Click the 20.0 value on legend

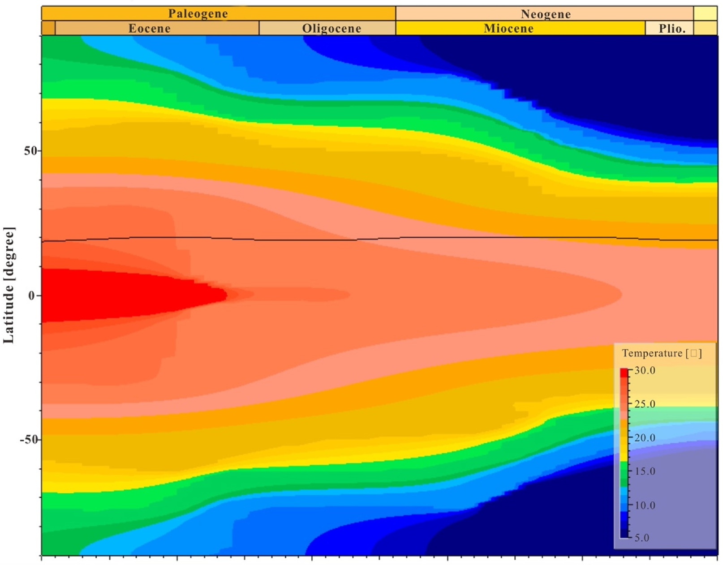[x=645, y=437]
